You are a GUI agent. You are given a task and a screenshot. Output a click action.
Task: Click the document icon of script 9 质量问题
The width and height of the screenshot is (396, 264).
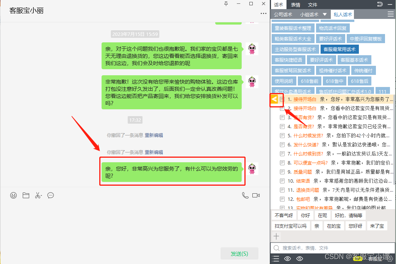click(x=282, y=172)
